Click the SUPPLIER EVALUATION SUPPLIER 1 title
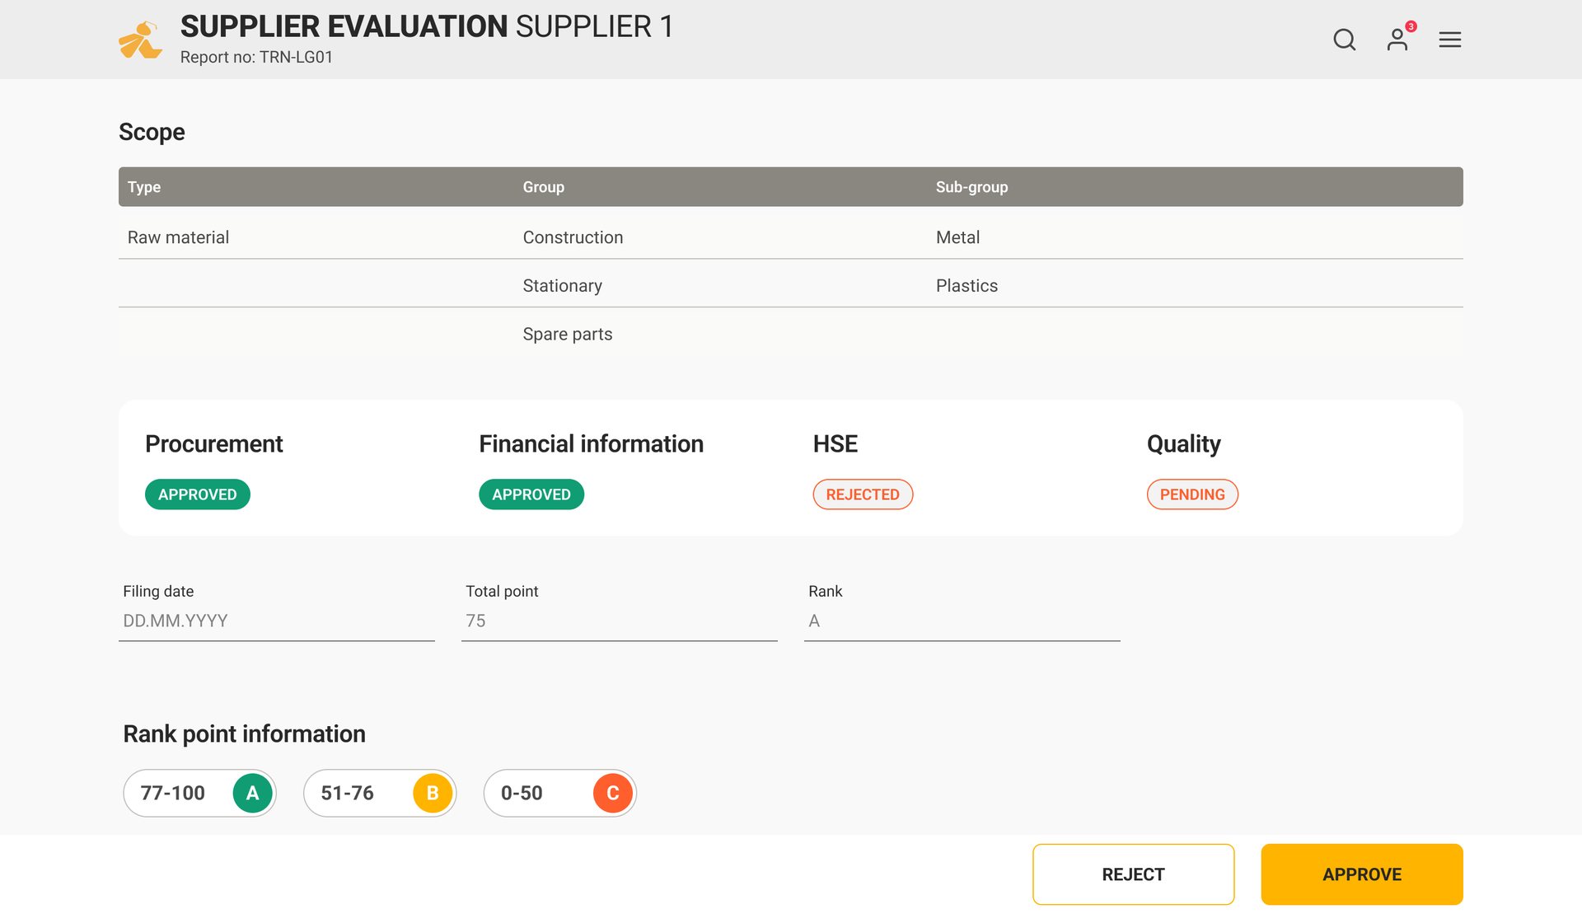This screenshot has width=1582, height=914. tap(427, 26)
